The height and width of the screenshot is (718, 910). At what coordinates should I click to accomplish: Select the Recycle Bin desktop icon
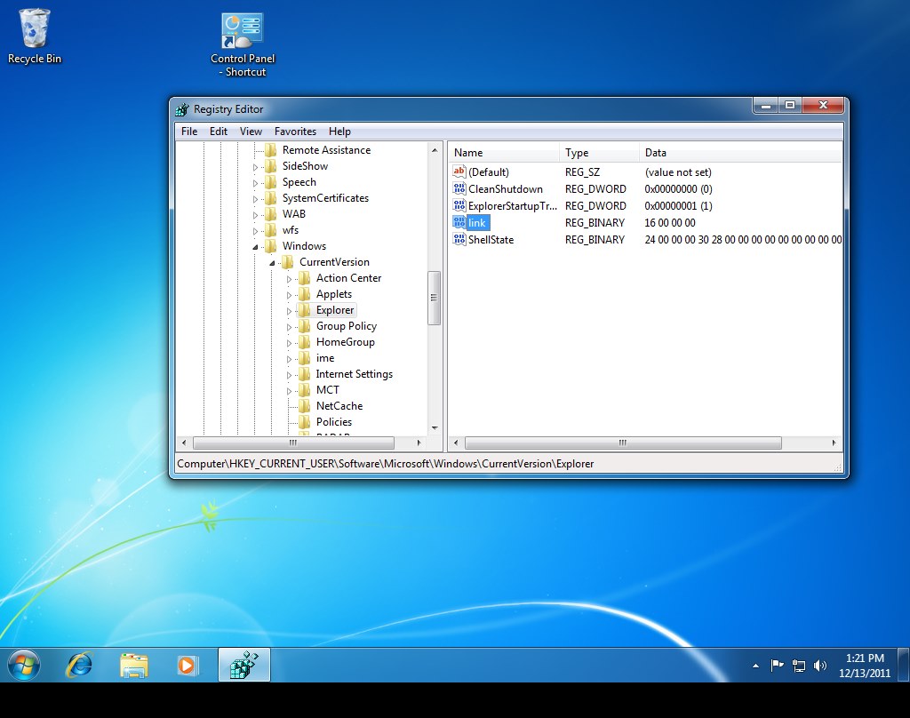[x=35, y=36]
